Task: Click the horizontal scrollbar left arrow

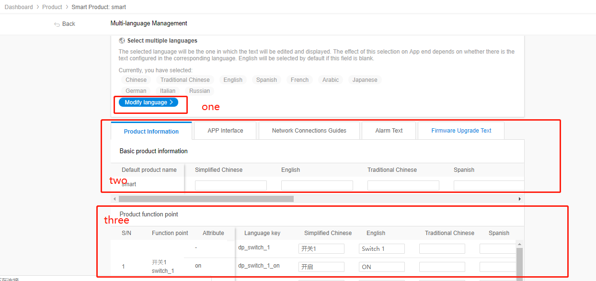Action: point(114,199)
